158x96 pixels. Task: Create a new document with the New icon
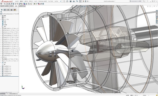pos(64,1)
